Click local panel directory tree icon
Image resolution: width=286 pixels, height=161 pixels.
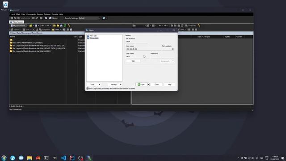[x=69, y=25]
